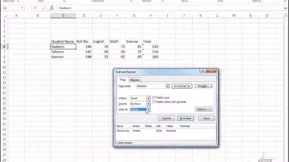Click the Total cell showing 150
This screenshot has height=162, width=289.
[150, 52]
